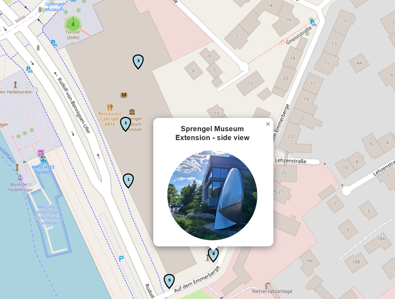Click the 'Rudolf-von-Bennigsen-Ufer' road label
Image resolution: width=395 pixels, height=299 pixels.
[74, 105]
